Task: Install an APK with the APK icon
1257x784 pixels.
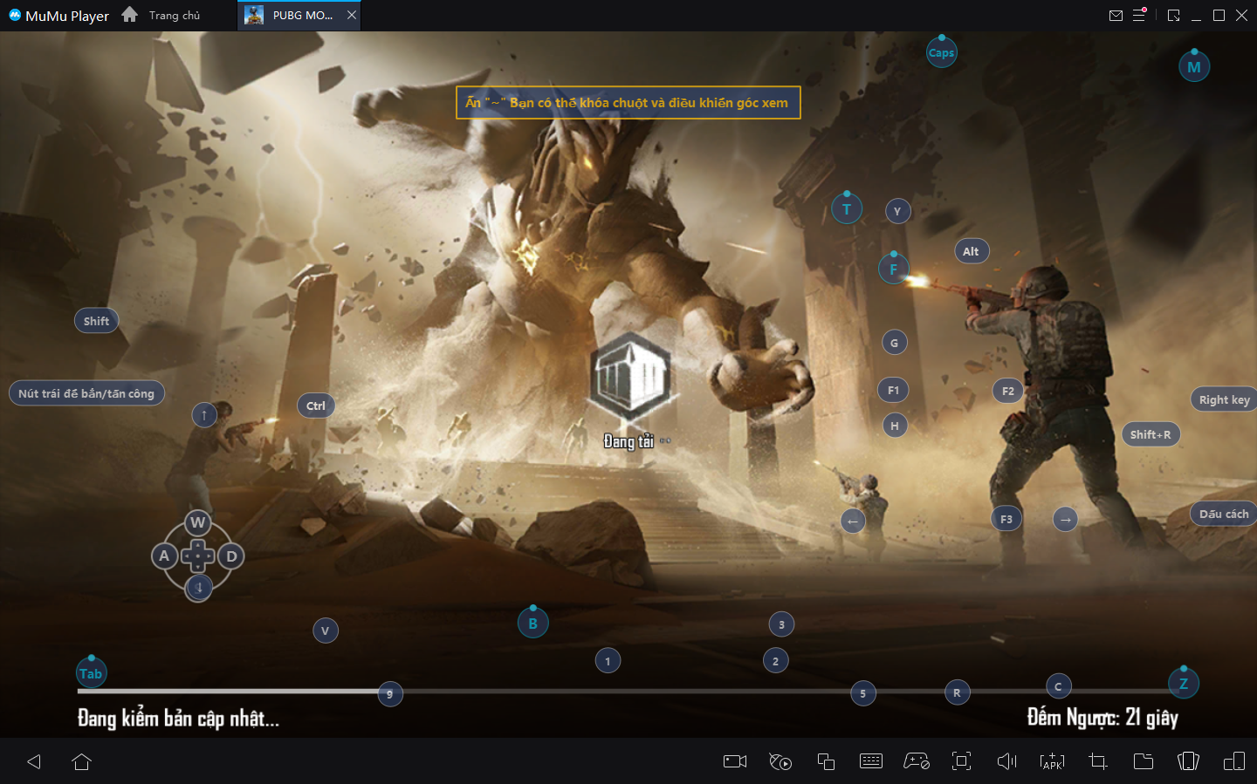Action: (1052, 761)
